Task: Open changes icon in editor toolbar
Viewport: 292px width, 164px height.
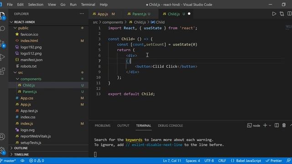Action: [x=282, y=14]
